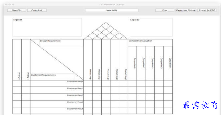The image size is (221, 115).
Task: Select the top diamond cell of the roof
Action: click(x=106, y=26)
